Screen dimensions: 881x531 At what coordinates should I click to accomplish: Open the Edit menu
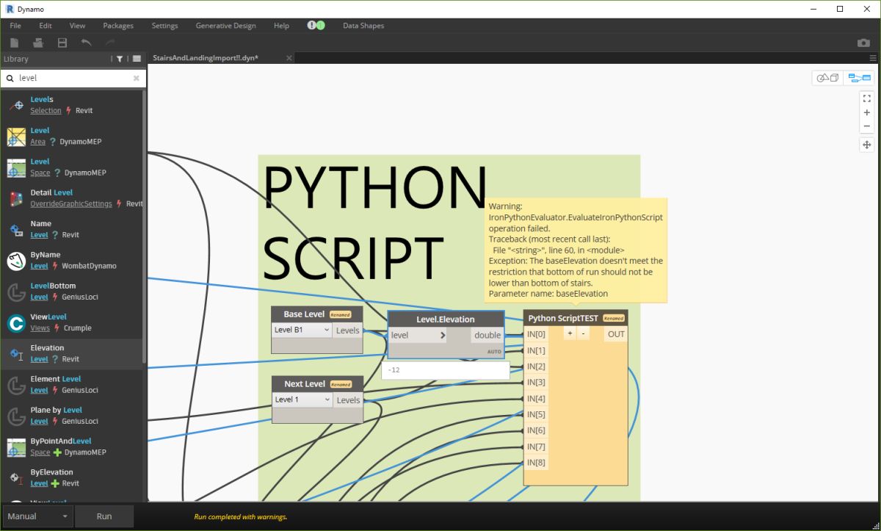(x=46, y=26)
